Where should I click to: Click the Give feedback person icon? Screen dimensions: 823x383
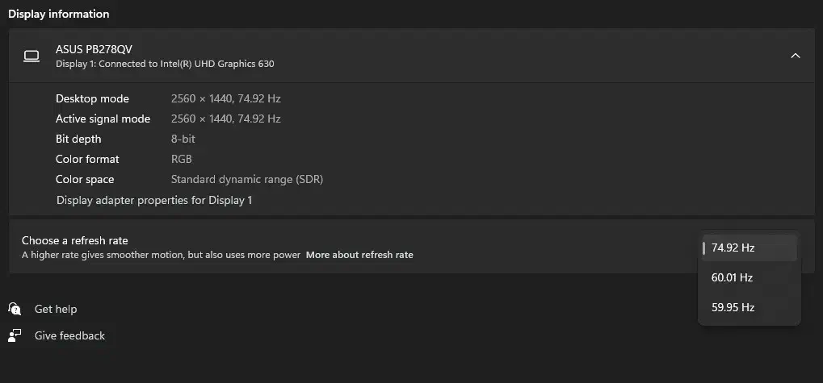(15, 335)
